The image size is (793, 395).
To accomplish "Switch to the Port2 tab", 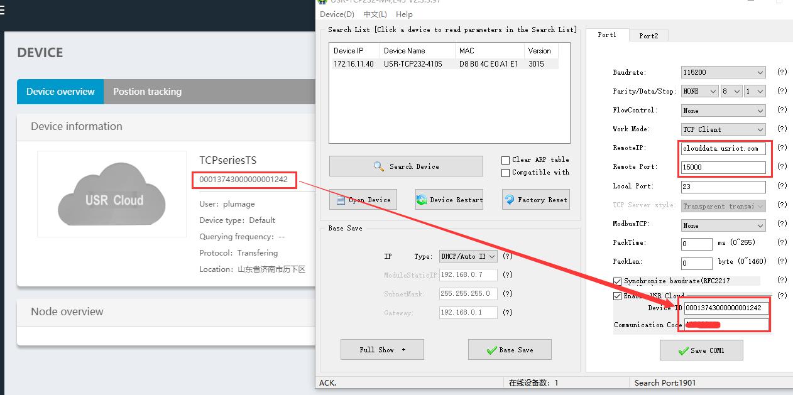I will 648,36.
